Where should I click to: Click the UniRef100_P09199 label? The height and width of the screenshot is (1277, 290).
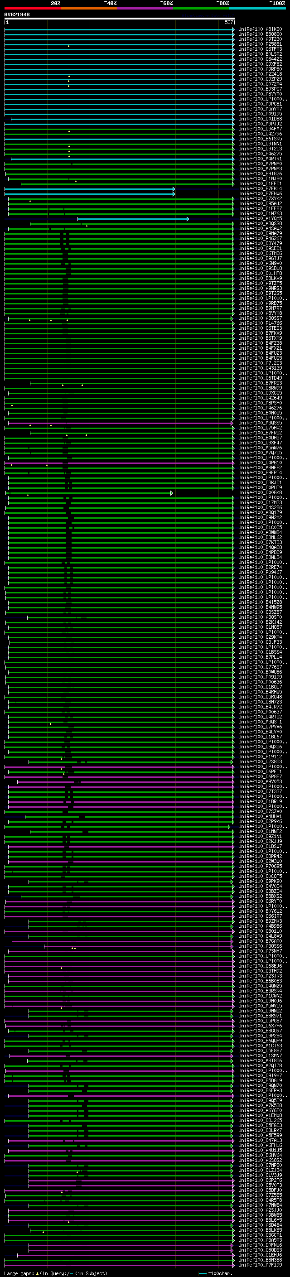tap(260, 677)
